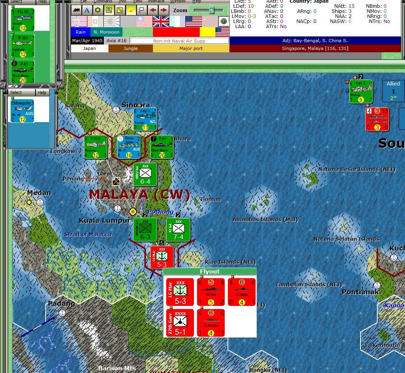405x373 pixels.
Task: Select the P-38J Lightning unit in side panel
Action: [23, 46]
